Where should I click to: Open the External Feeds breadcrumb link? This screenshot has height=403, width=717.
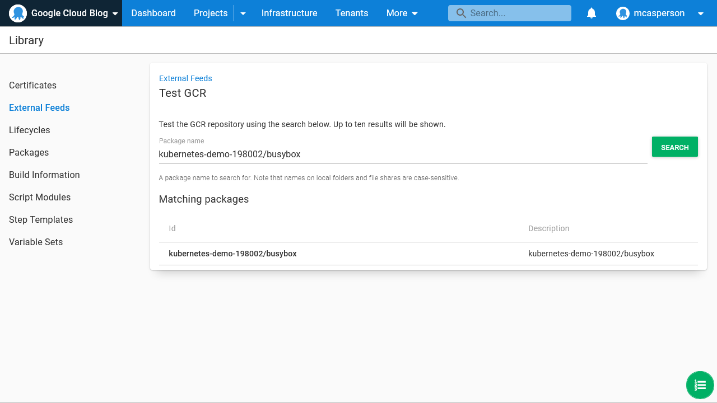(x=185, y=78)
